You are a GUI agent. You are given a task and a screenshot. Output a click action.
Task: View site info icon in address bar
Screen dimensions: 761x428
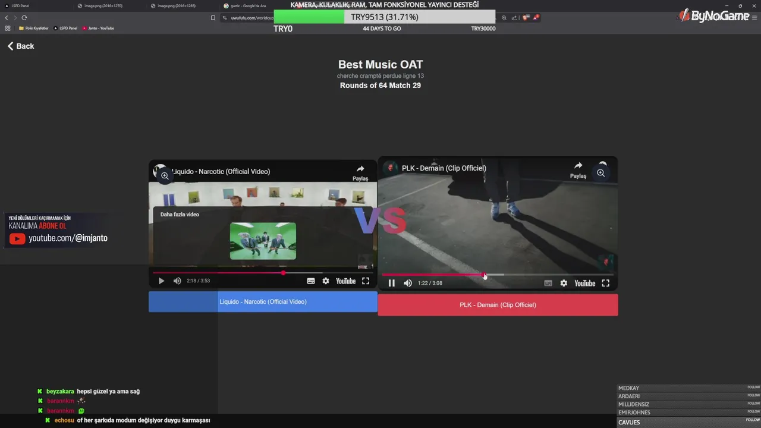225,18
